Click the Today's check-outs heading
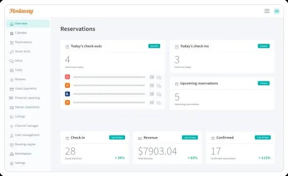The width and height of the screenshot is (288, 176). coord(86,46)
